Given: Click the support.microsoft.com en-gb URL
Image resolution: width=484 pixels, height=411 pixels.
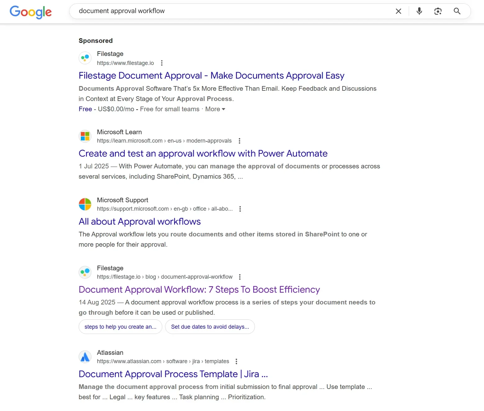Looking at the screenshot, I should pyautogui.click(x=165, y=209).
